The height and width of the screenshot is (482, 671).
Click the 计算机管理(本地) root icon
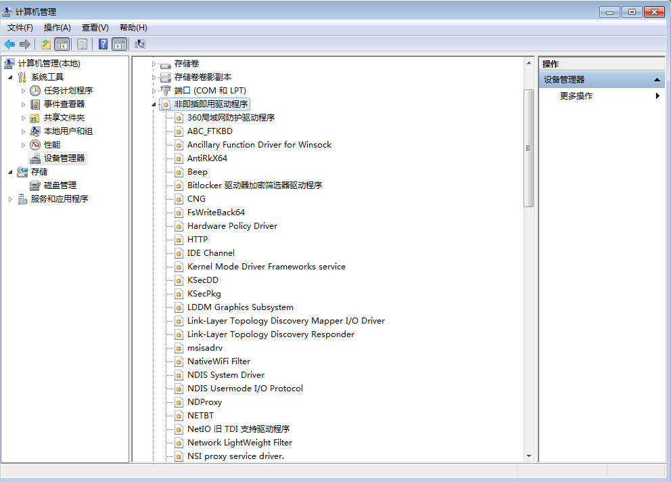coord(9,64)
